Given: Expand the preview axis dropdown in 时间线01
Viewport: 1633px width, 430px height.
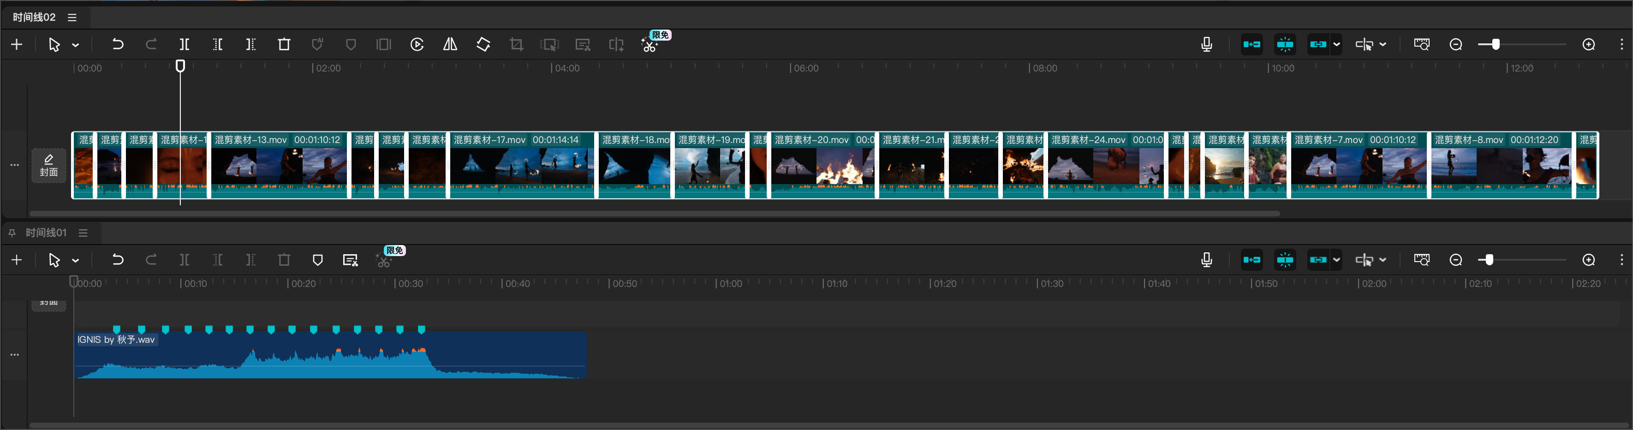Looking at the screenshot, I should click(x=1383, y=260).
